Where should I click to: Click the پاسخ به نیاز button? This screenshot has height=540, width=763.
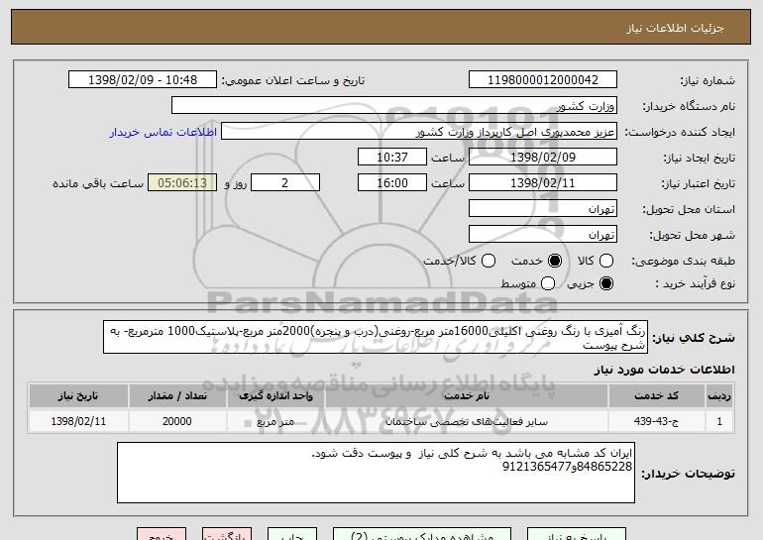pos(577,535)
